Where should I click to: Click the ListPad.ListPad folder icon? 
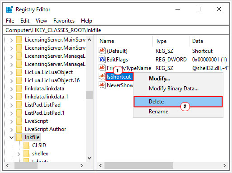[x=19, y=105]
